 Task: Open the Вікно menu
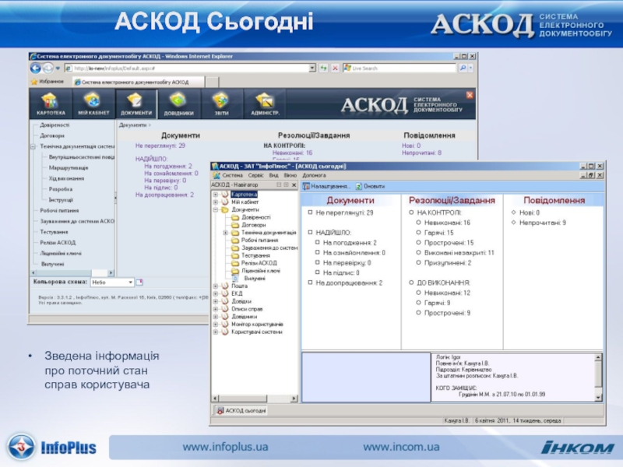pyautogui.click(x=290, y=175)
